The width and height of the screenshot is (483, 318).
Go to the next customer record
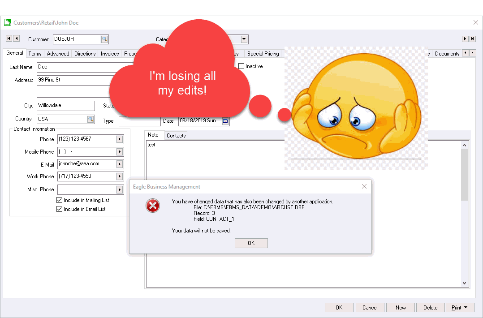click(465, 39)
